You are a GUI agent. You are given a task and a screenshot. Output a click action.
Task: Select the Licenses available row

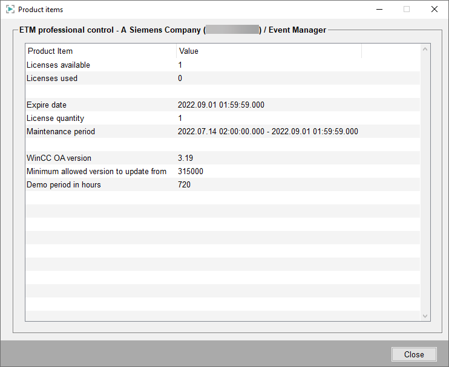coord(58,65)
